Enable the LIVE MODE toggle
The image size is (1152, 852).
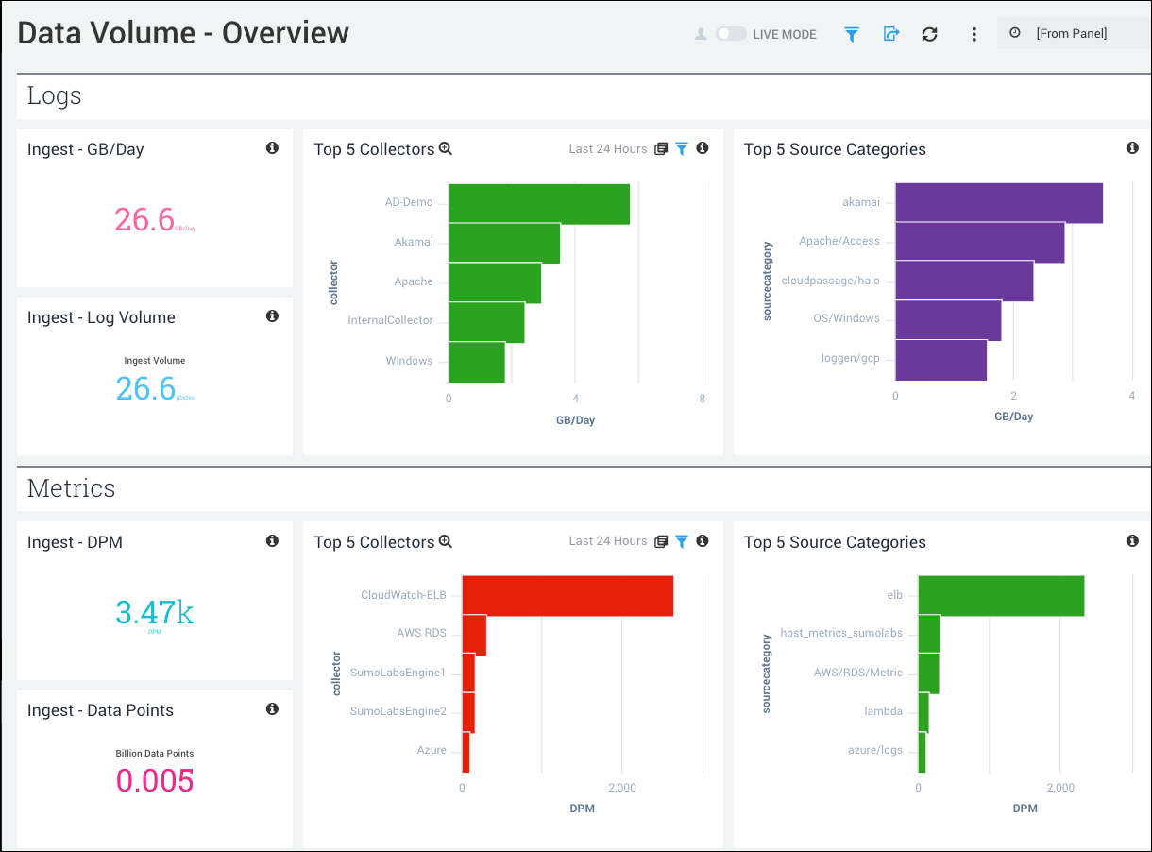[x=731, y=32]
